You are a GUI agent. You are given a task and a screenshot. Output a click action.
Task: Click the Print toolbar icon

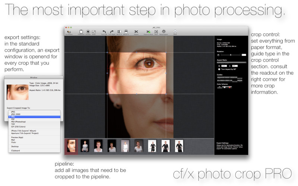tap(175, 32)
